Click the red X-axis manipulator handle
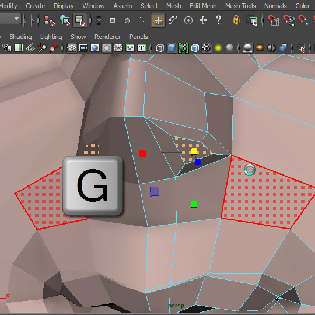The image size is (315, 315). point(142,153)
